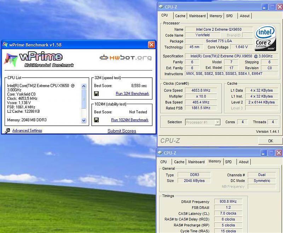
Task: Click the HWBOT.org logo
Action: (x=126, y=58)
